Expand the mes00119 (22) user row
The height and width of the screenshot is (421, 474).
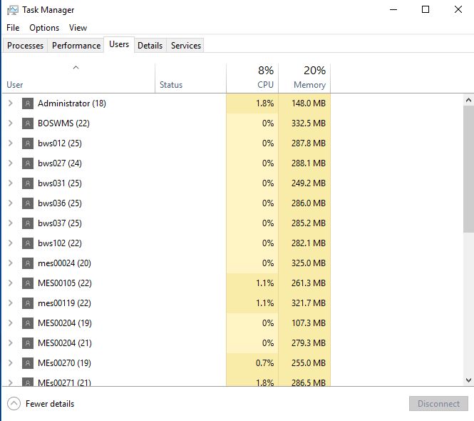coord(10,303)
